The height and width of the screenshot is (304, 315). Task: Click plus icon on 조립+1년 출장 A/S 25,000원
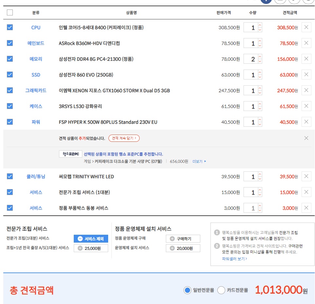pyautogui.click(x=80, y=249)
